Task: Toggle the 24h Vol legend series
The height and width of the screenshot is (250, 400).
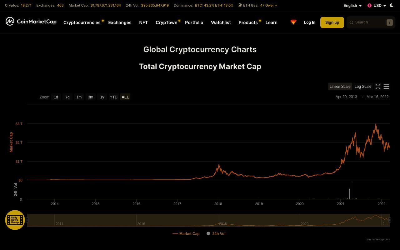Action: pos(216,234)
